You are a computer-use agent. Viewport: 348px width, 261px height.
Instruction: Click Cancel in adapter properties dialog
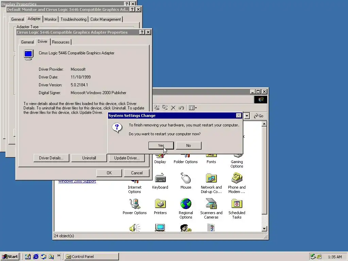(137, 173)
